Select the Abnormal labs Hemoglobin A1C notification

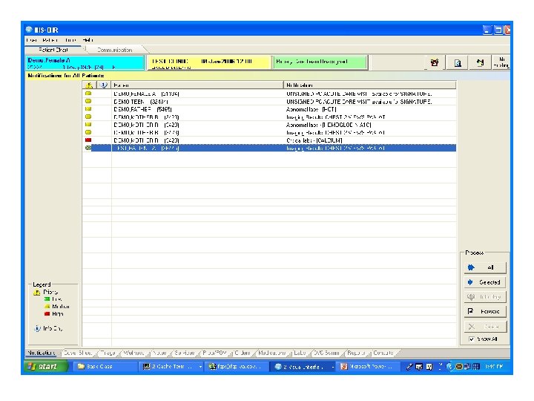269,125
